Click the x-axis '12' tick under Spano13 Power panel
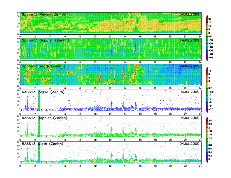This screenshot has width=231, height=178. point(110,37)
